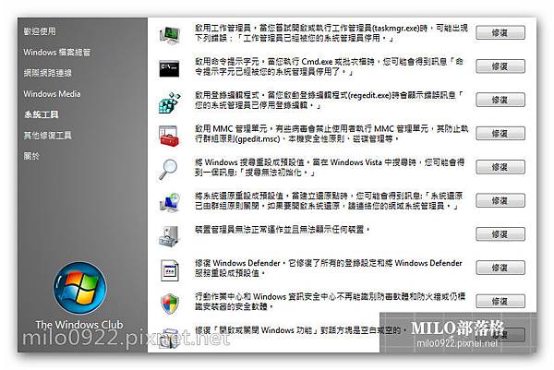Click The Windows Club label text
The width and height of the screenshot is (554, 370).
pos(79,325)
